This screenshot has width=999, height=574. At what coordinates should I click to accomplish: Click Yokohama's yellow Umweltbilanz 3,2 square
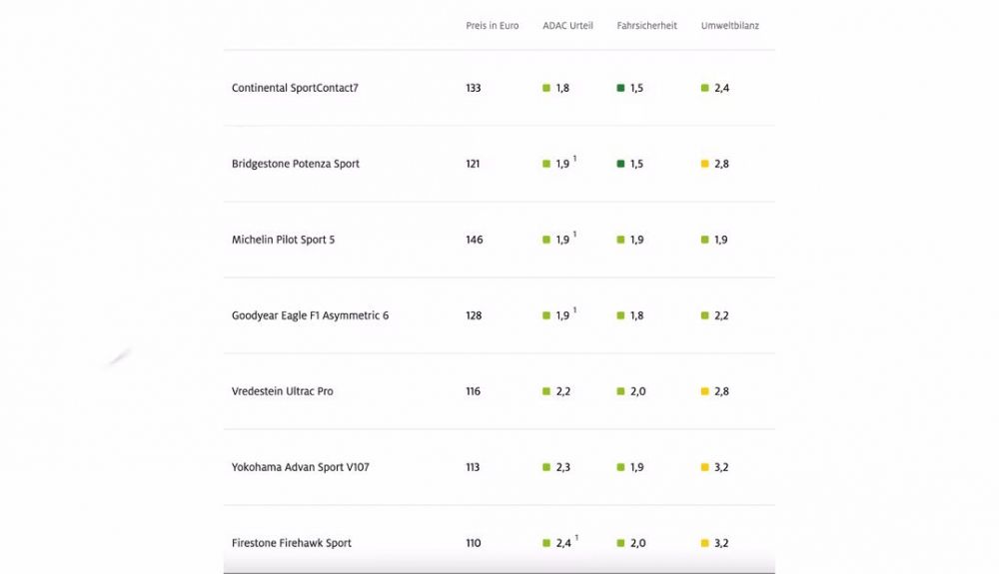(x=704, y=467)
